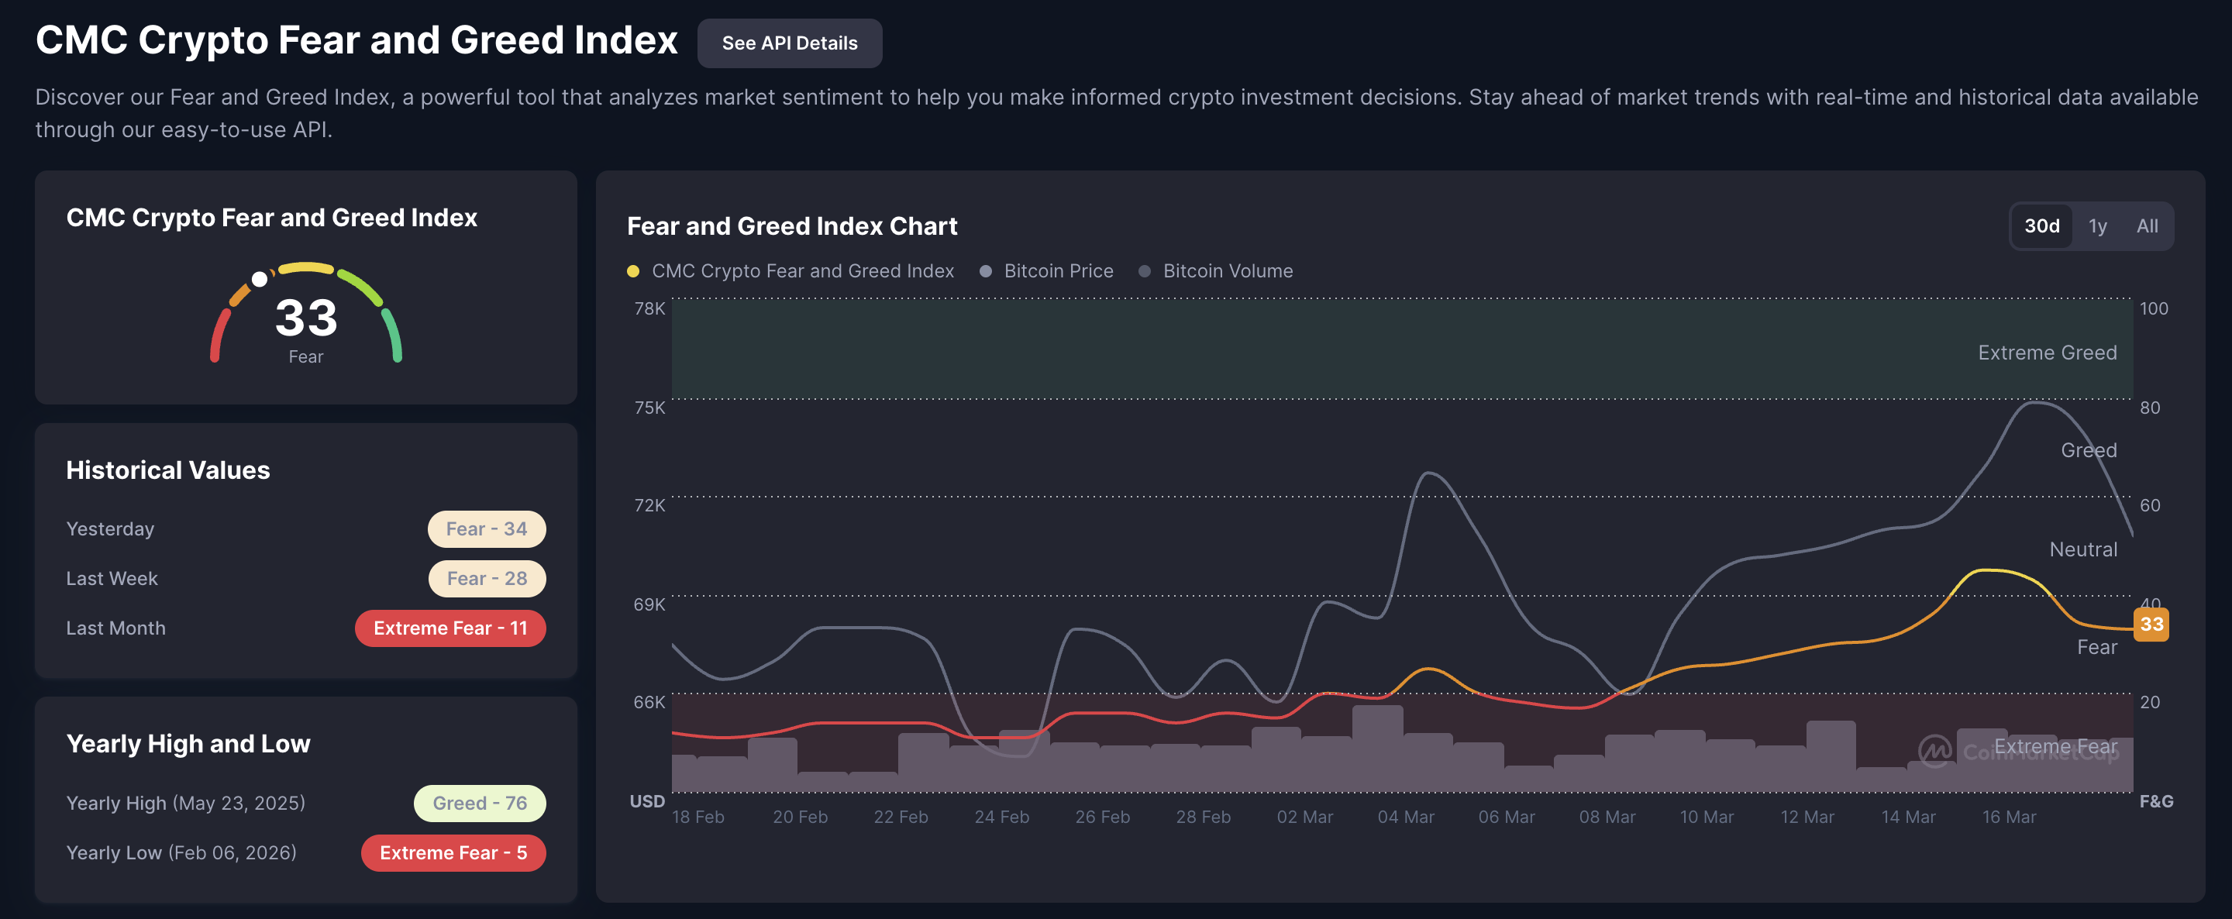Click the Greed - 76 yearly high badge

[x=479, y=803]
